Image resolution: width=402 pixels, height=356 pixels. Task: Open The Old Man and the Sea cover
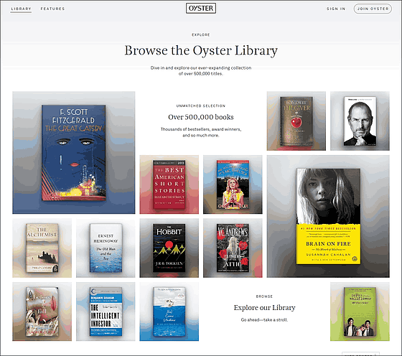click(106, 248)
